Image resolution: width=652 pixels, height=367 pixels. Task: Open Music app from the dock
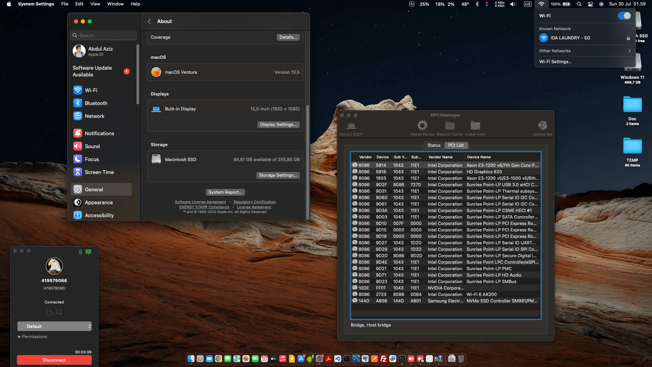(x=283, y=359)
